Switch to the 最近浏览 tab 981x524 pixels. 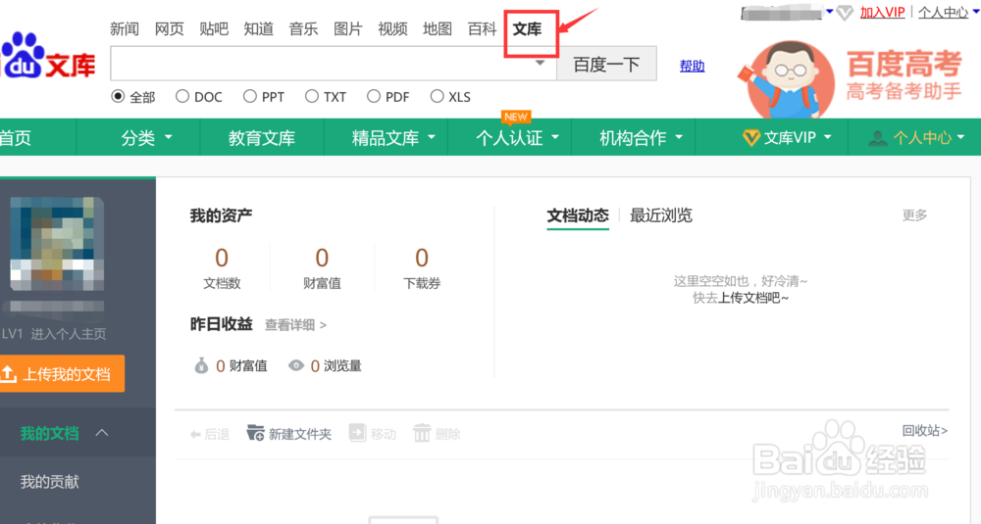click(660, 216)
